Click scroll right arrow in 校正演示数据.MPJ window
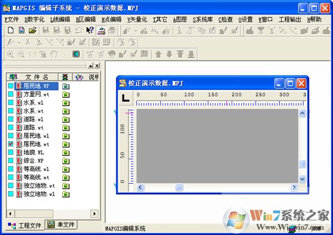 294,187
